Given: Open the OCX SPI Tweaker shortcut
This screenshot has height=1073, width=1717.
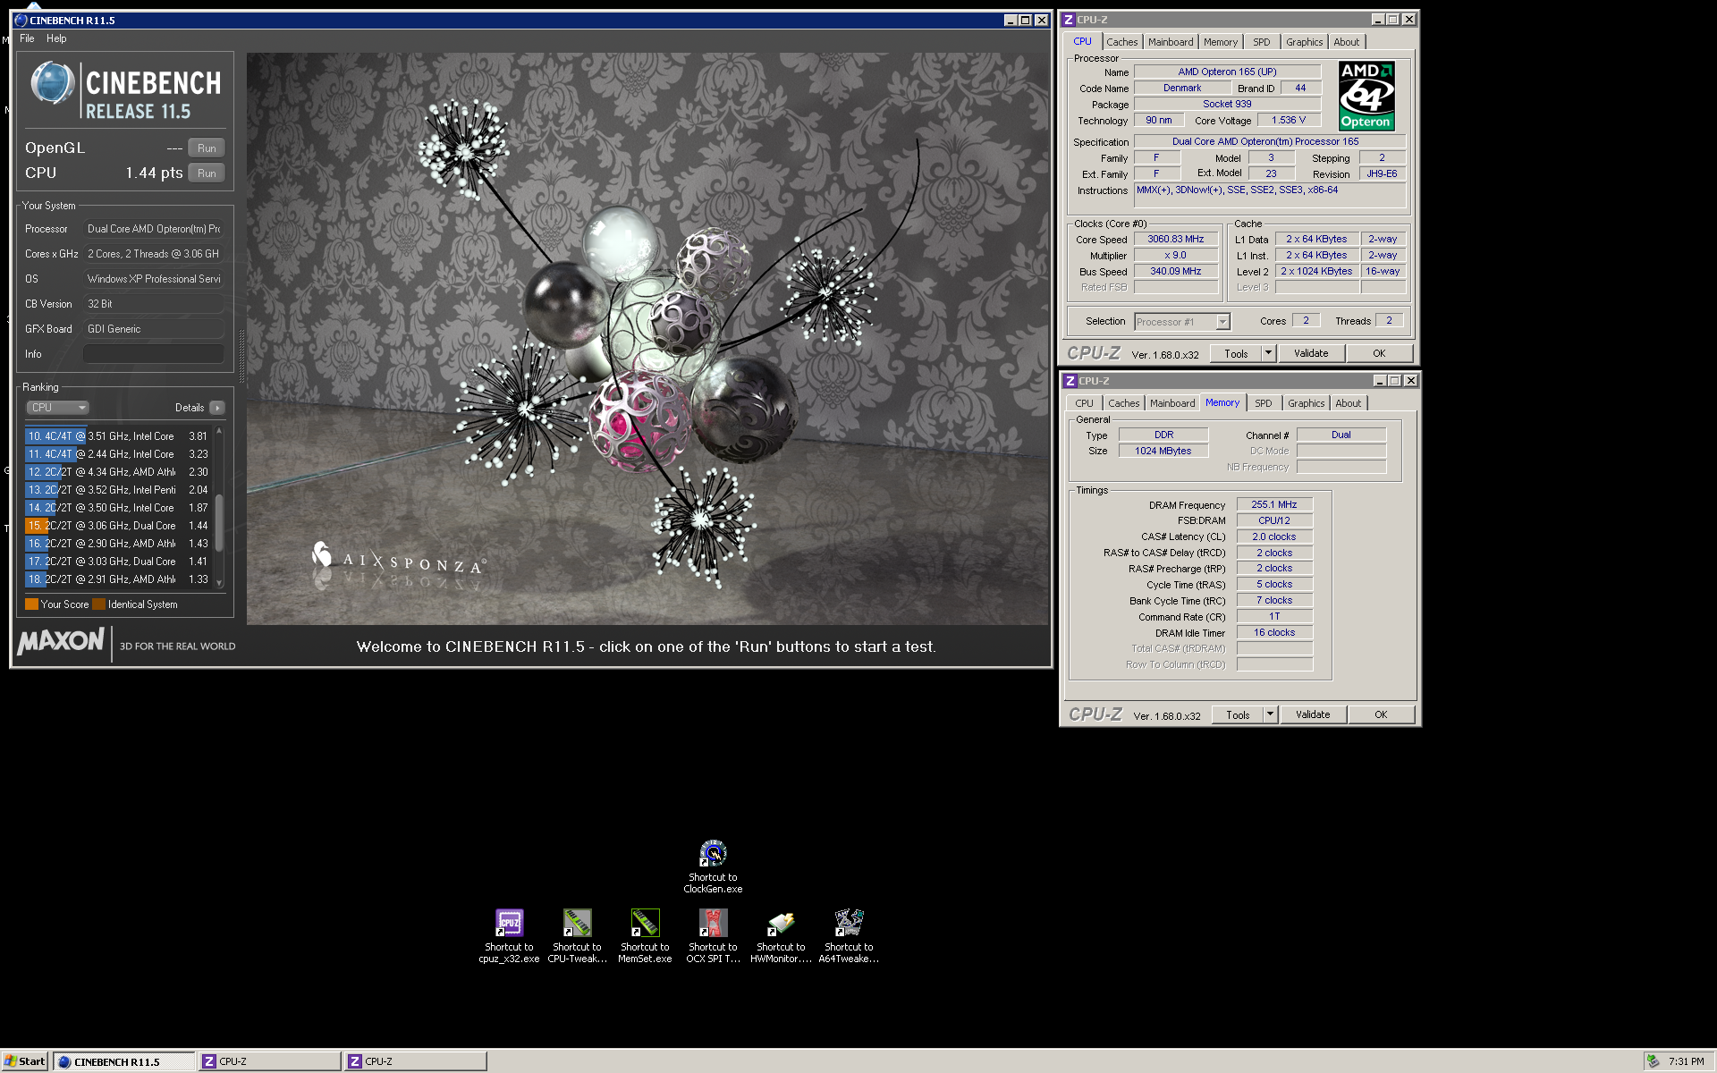Looking at the screenshot, I should coord(713,935).
